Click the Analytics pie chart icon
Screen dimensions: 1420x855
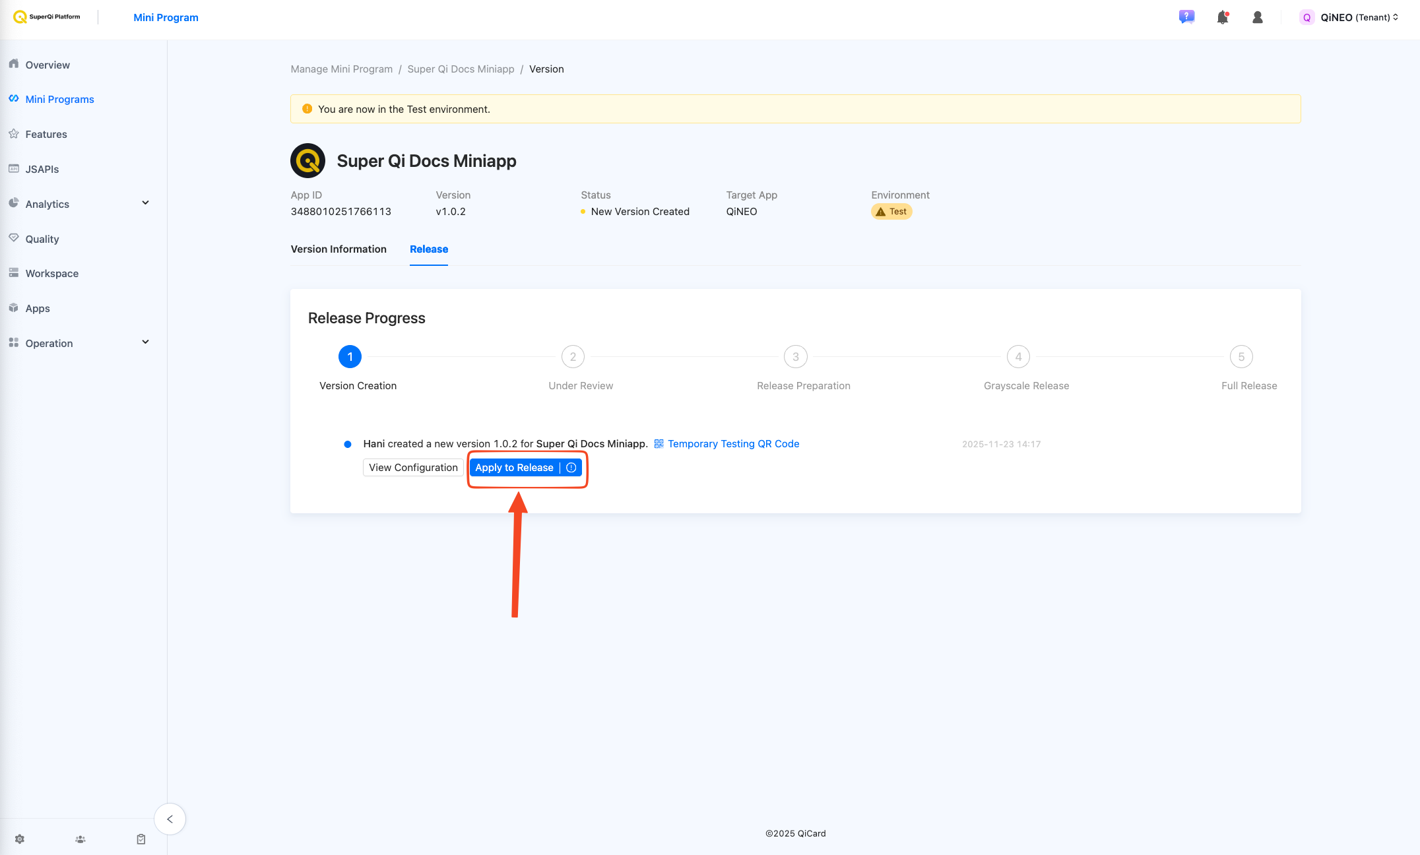point(14,203)
